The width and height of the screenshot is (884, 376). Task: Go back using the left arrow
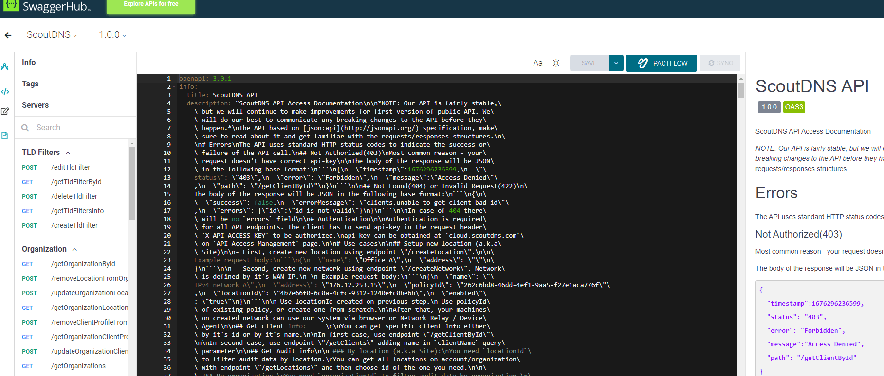point(8,35)
